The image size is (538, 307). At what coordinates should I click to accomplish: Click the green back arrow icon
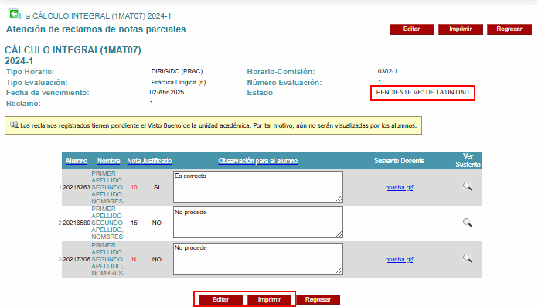click(x=13, y=14)
